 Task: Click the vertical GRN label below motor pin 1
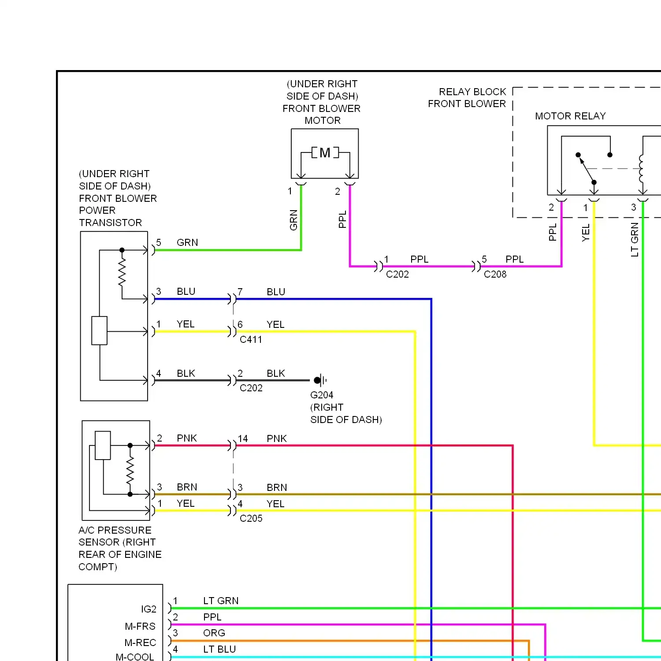click(293, 220)
